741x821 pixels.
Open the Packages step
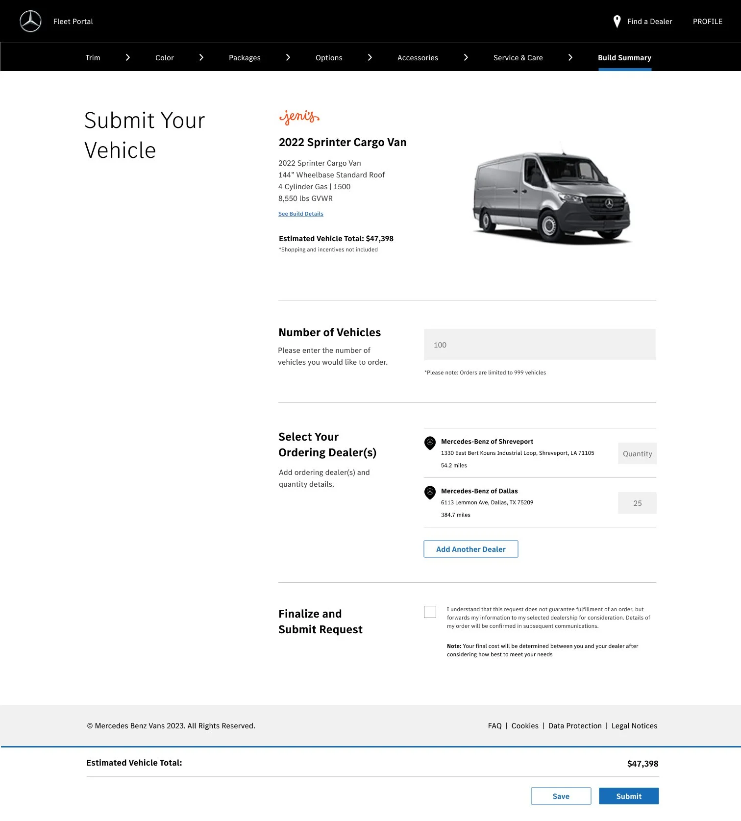[x=245, y=58]
